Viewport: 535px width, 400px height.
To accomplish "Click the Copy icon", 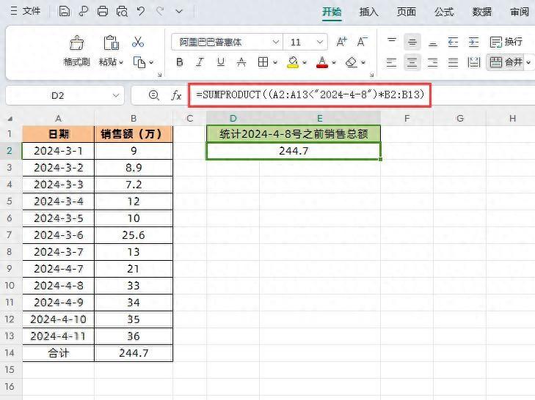I will tap(139, 62).
